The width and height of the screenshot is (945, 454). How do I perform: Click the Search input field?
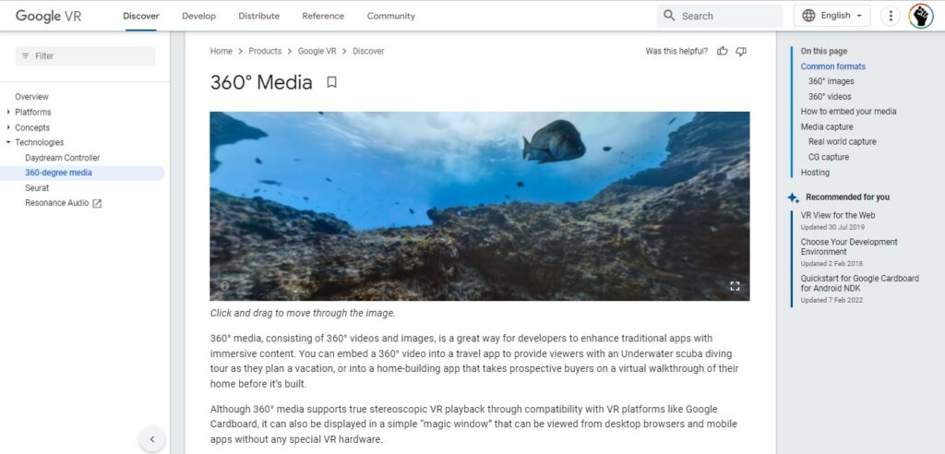[720, 16]
